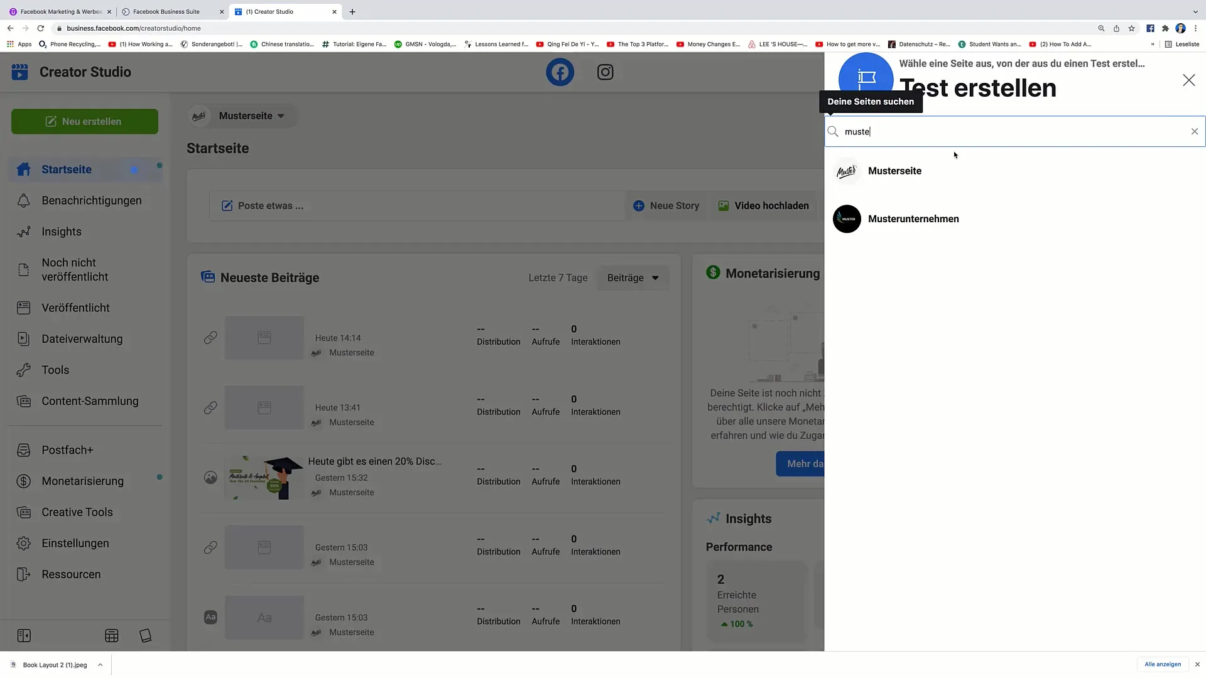The height and width of the screenshot is (678, 1206).
Task: Open Benachrichtigungen in the sidebar
Action: [85, 200]
